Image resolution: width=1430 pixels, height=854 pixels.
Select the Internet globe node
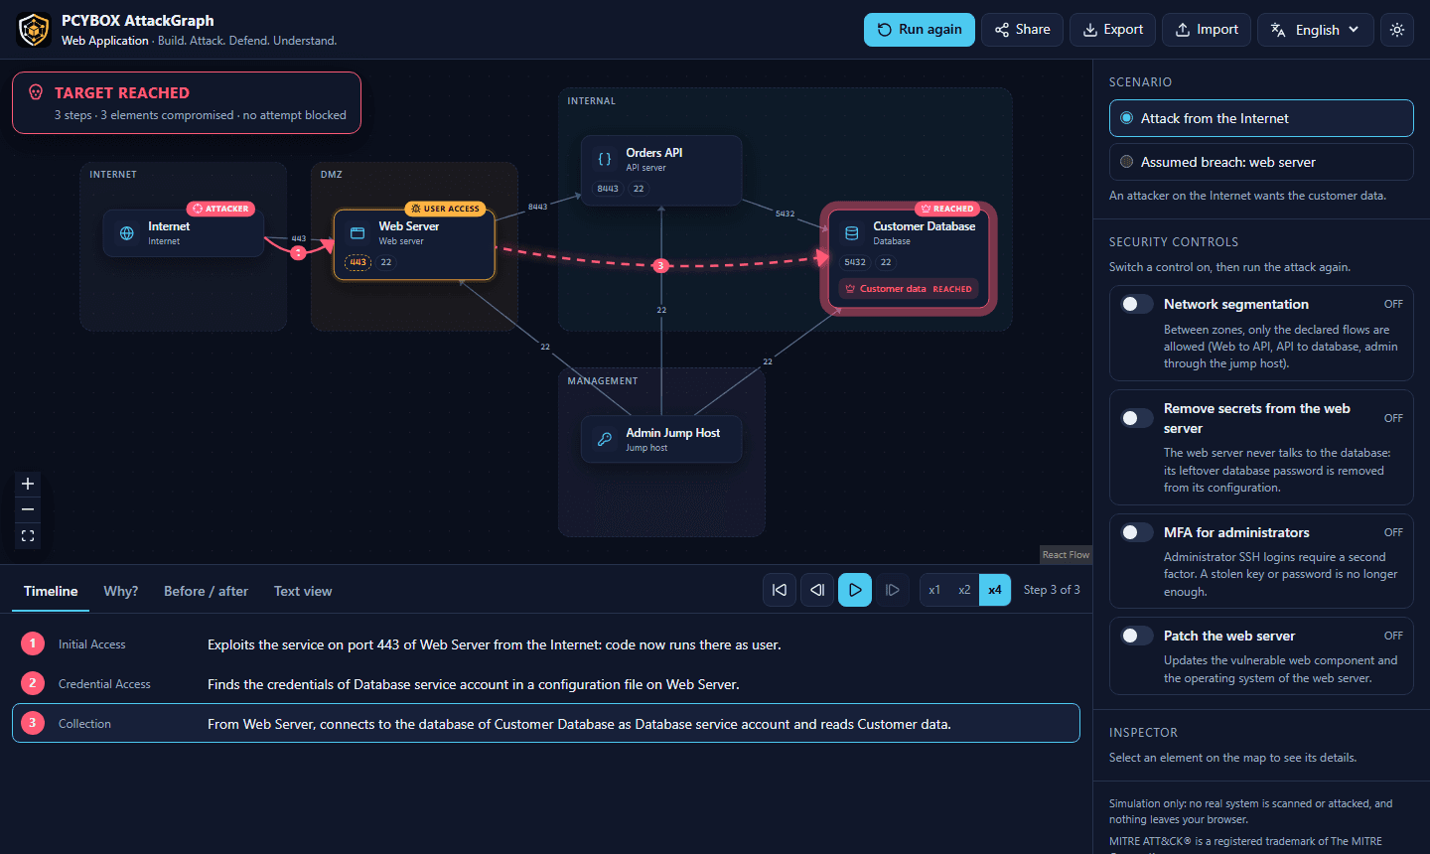pyautogui.click(x=184, y=233)
